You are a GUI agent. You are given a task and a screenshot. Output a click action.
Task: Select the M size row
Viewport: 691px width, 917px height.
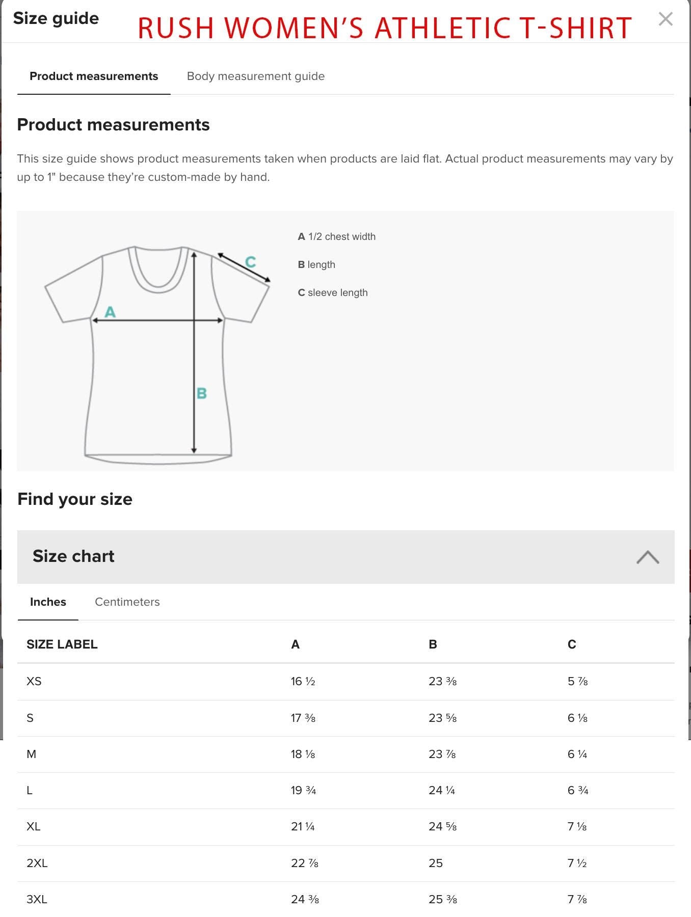(31, 753)
